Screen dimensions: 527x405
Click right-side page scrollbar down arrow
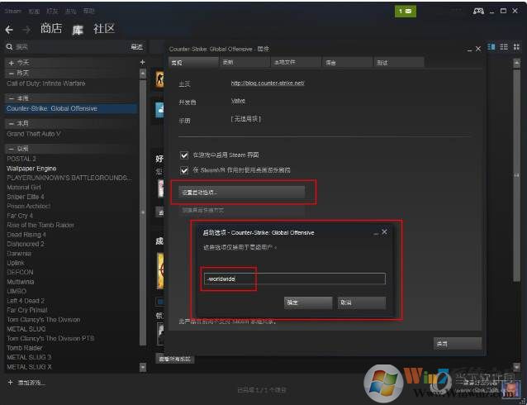(516, 367)
